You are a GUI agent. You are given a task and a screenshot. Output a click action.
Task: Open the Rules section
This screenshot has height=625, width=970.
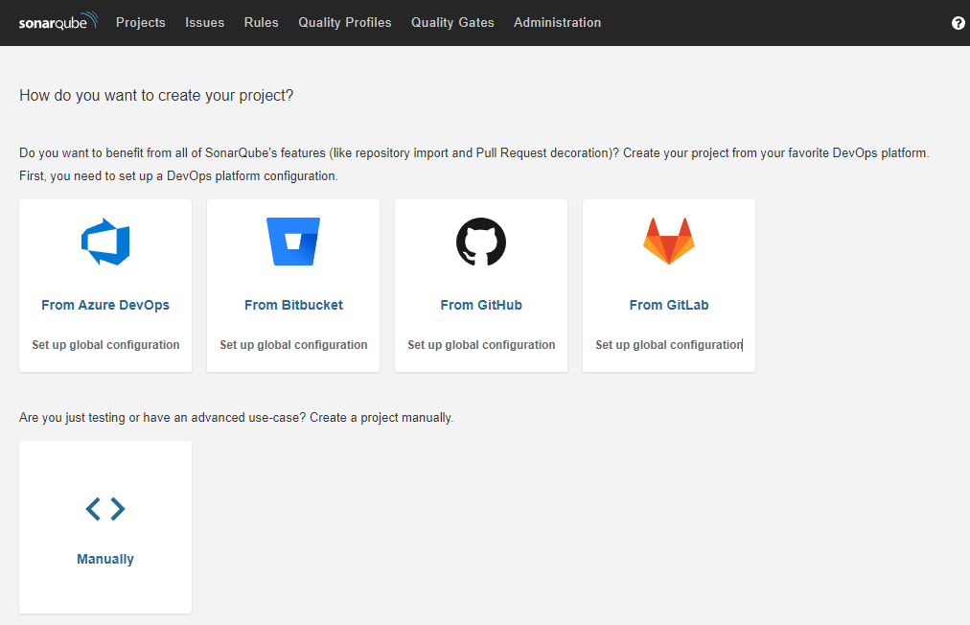tap(261, 22)
